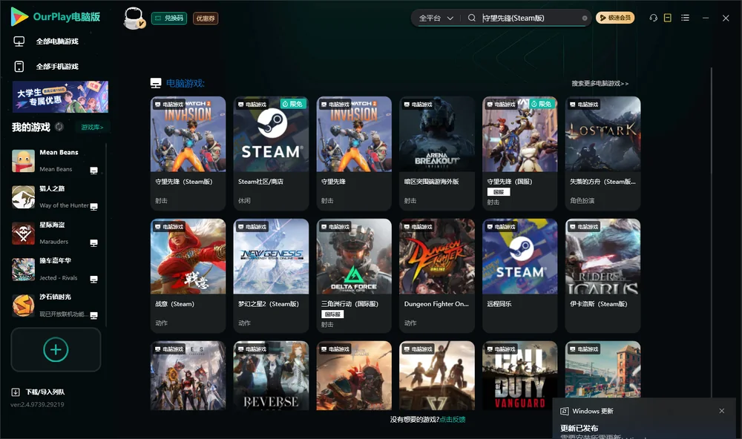Open the 优惠券 coupon button
Screen dimensions: 742x439
tap(206, 18)
